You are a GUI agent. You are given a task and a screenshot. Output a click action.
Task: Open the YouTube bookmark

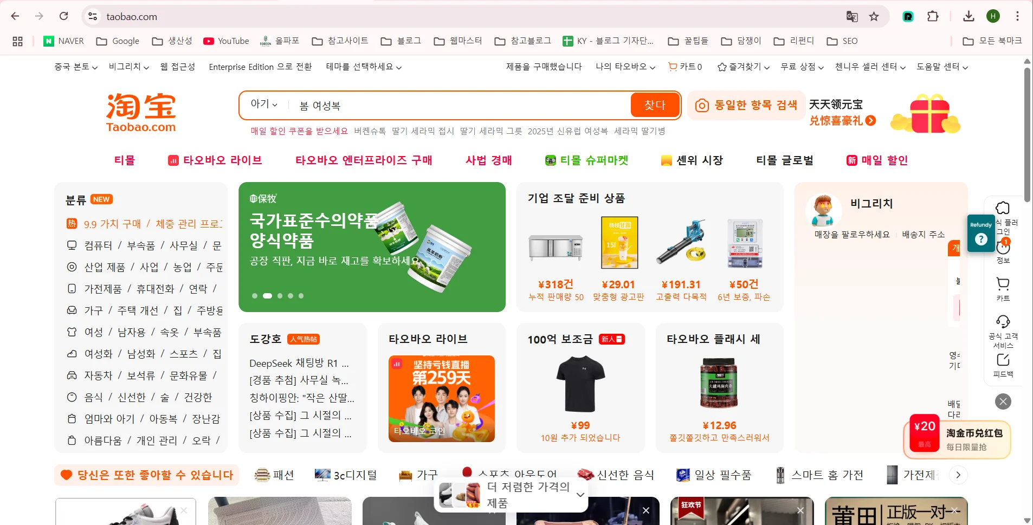(x=226, y=41)
